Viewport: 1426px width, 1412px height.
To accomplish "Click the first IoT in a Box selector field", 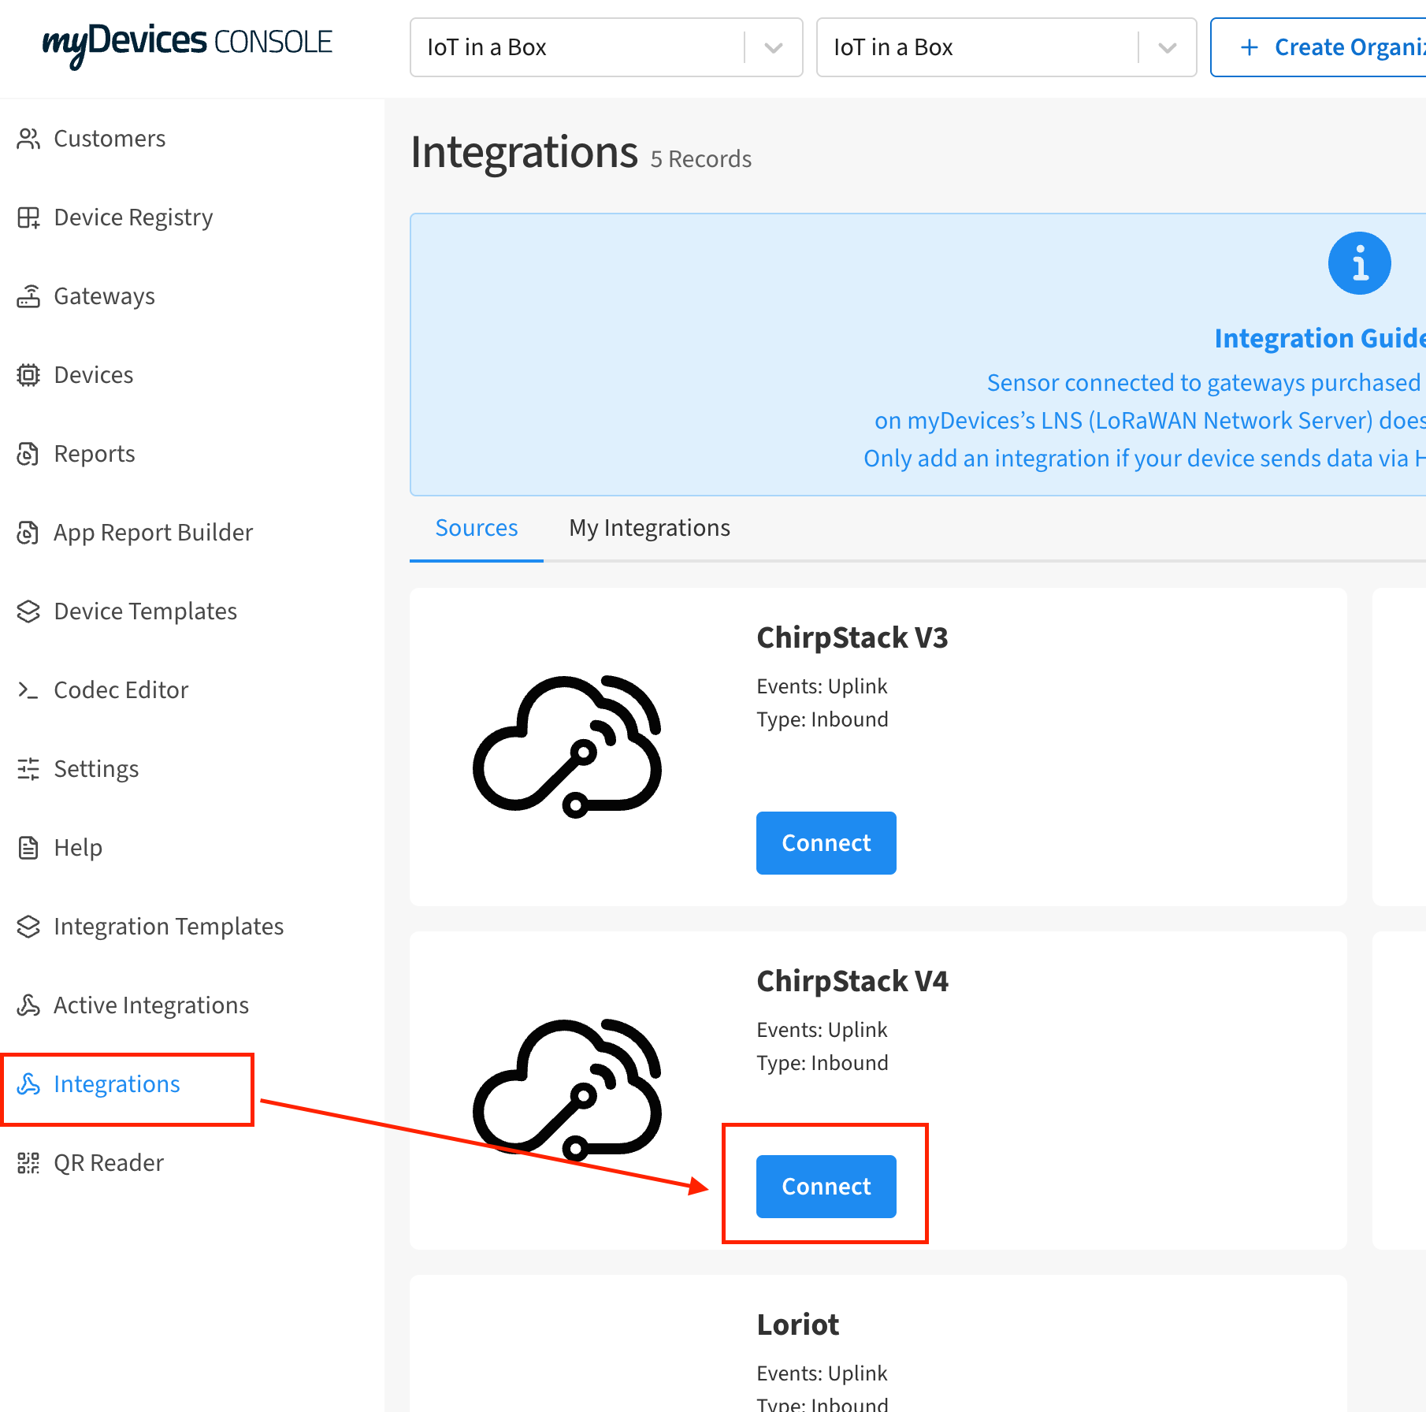I will point(606,47).
